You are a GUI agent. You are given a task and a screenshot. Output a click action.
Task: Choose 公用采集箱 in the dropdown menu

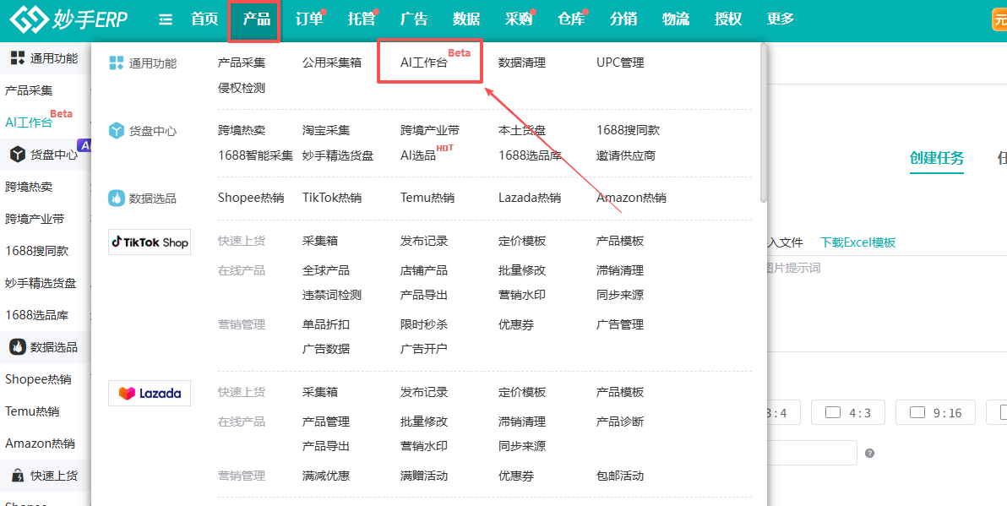coord(332,63)
